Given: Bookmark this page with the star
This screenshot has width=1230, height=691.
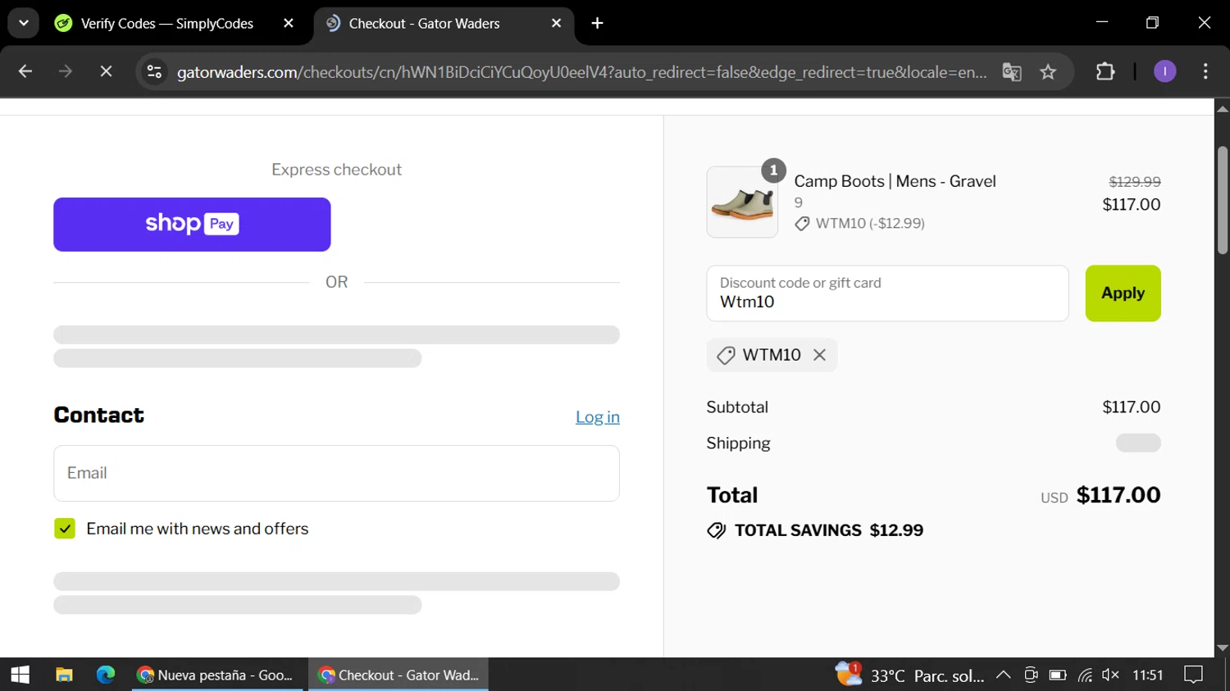Looking at the screenshot, I should pyautogui.click(x=1048, y=72).
